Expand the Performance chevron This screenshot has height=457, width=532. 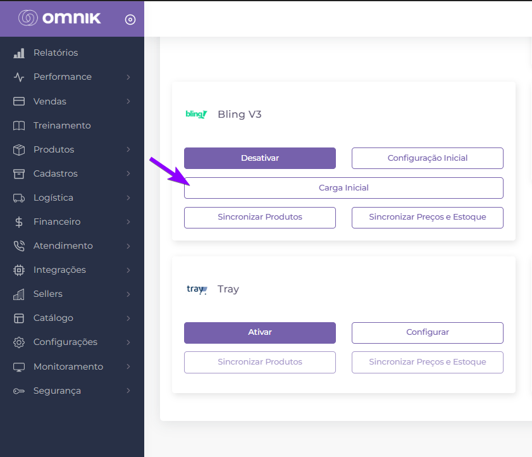[x=128, y=77]
